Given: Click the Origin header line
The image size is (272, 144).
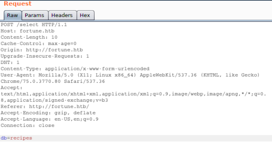Looking at the screenshot, I should tap(42, 50).
